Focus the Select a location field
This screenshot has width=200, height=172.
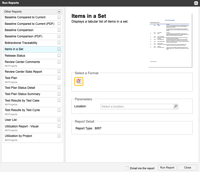(137, 107)
